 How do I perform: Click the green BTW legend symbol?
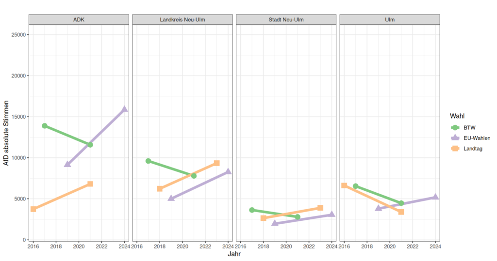coord(455,127)
